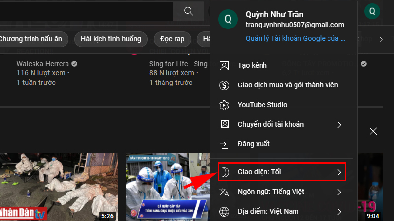Click the account name Quỳnh Như Trần
The image size is (394, 221).
pyautogui.click(x=274, y=15)
